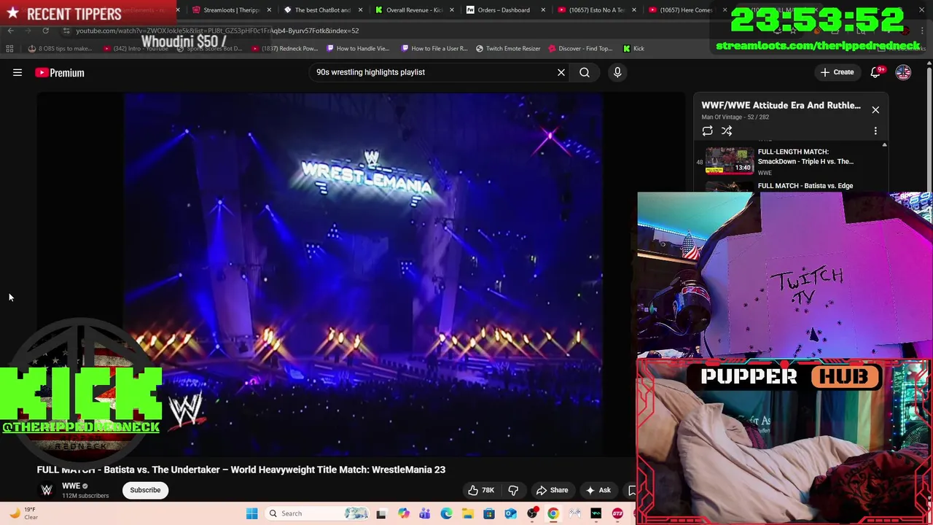Clear the YouTube search box text

561,72
